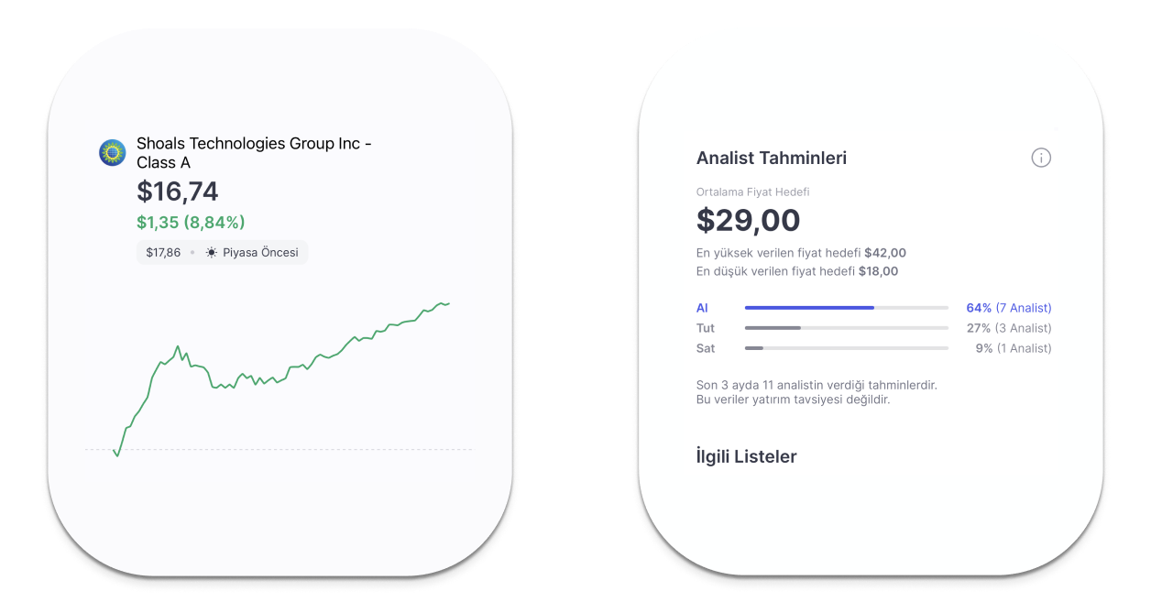Click the sun icon in Piyasa Öncesi badge
Image resolution: width=1151 pixels, height=602 pixels.
point(212,252)
